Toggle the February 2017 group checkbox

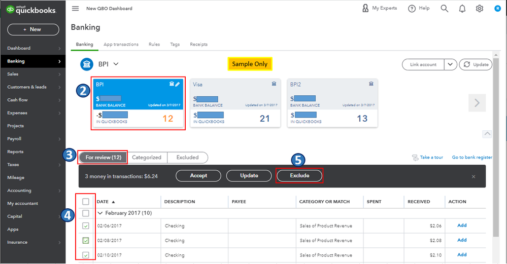[x=86, y=213]
